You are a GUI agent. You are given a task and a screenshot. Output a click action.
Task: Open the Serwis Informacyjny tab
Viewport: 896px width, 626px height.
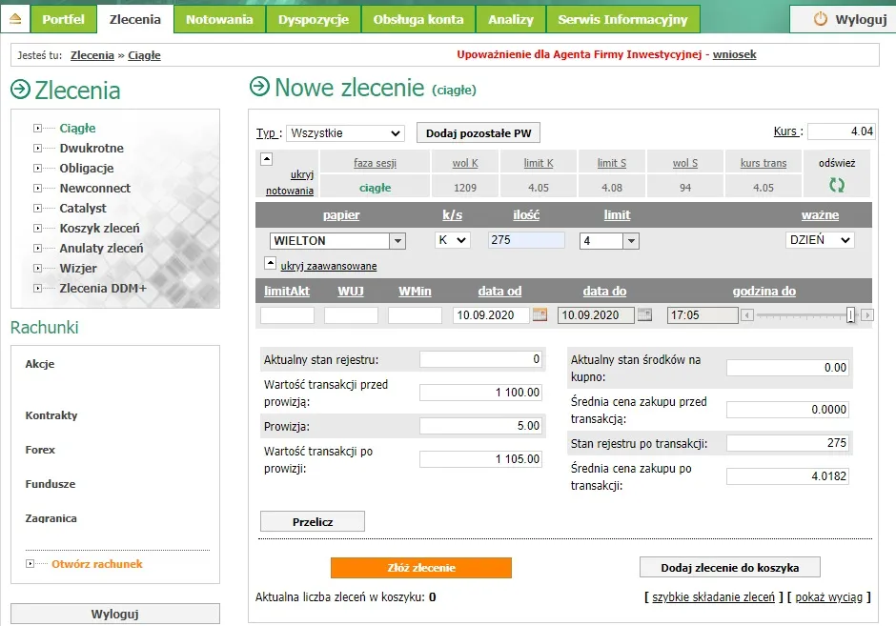tap(622, 19)
